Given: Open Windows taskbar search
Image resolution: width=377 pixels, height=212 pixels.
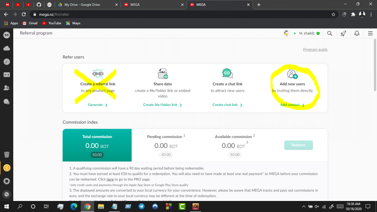Looking at the screenshot, I should 20,206.
